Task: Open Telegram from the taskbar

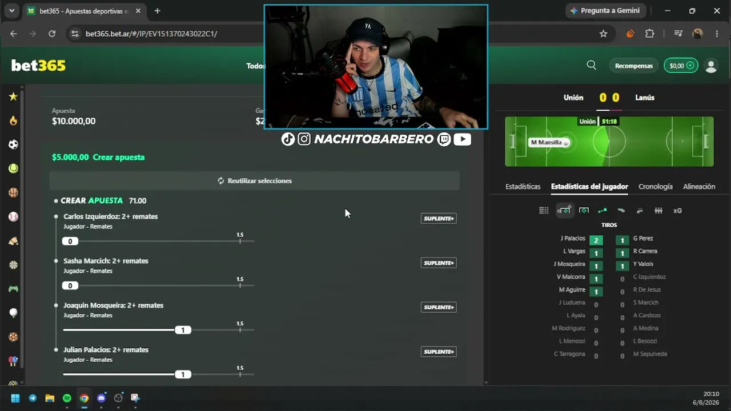Action: pyautogui.click(x=33, y=398)
